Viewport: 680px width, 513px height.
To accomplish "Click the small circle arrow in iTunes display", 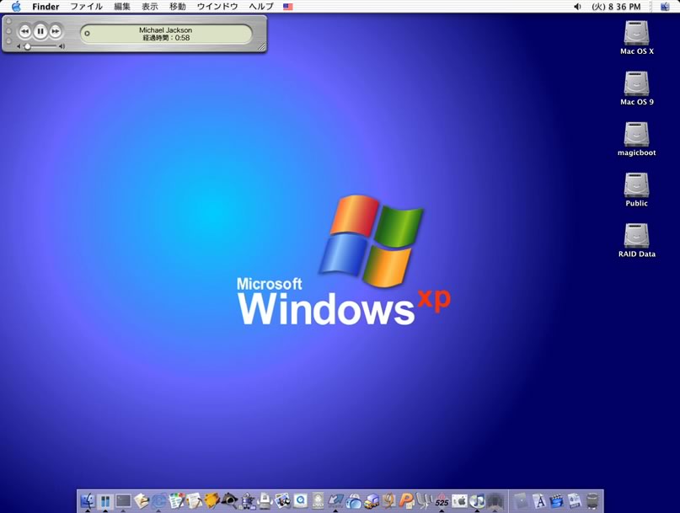I will click(x=87, y=34).
